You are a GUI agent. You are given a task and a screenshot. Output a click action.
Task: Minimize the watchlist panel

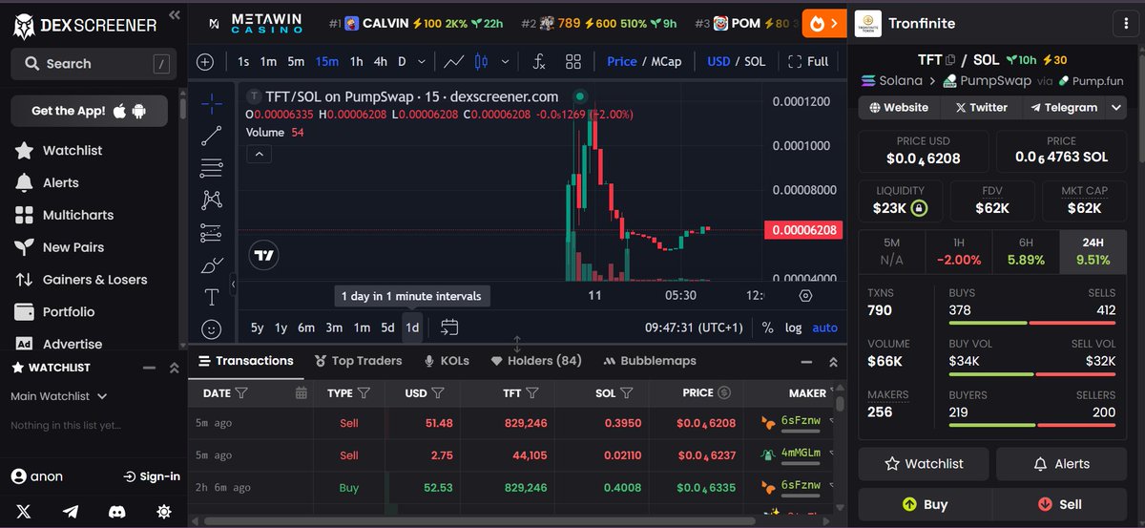[149, 368]
